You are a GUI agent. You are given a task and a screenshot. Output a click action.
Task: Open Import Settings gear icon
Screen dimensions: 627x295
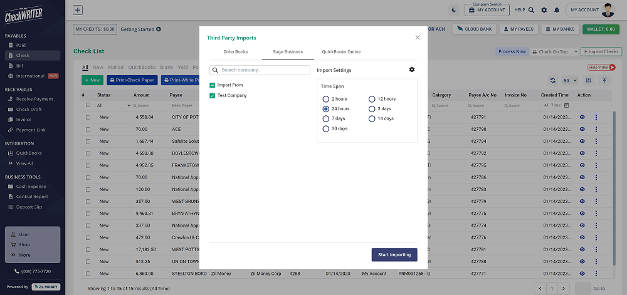(x=412, y=70)
